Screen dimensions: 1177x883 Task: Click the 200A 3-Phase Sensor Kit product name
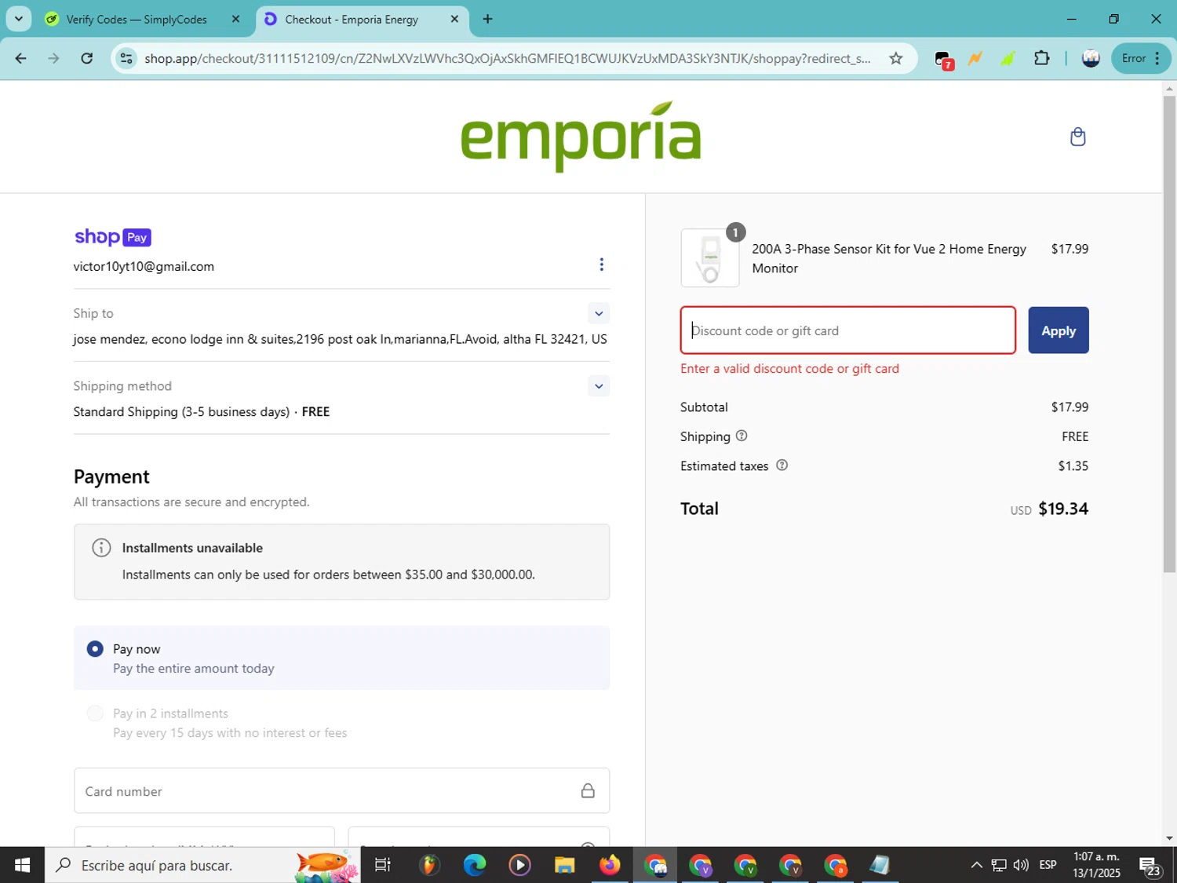pos(889,258)
